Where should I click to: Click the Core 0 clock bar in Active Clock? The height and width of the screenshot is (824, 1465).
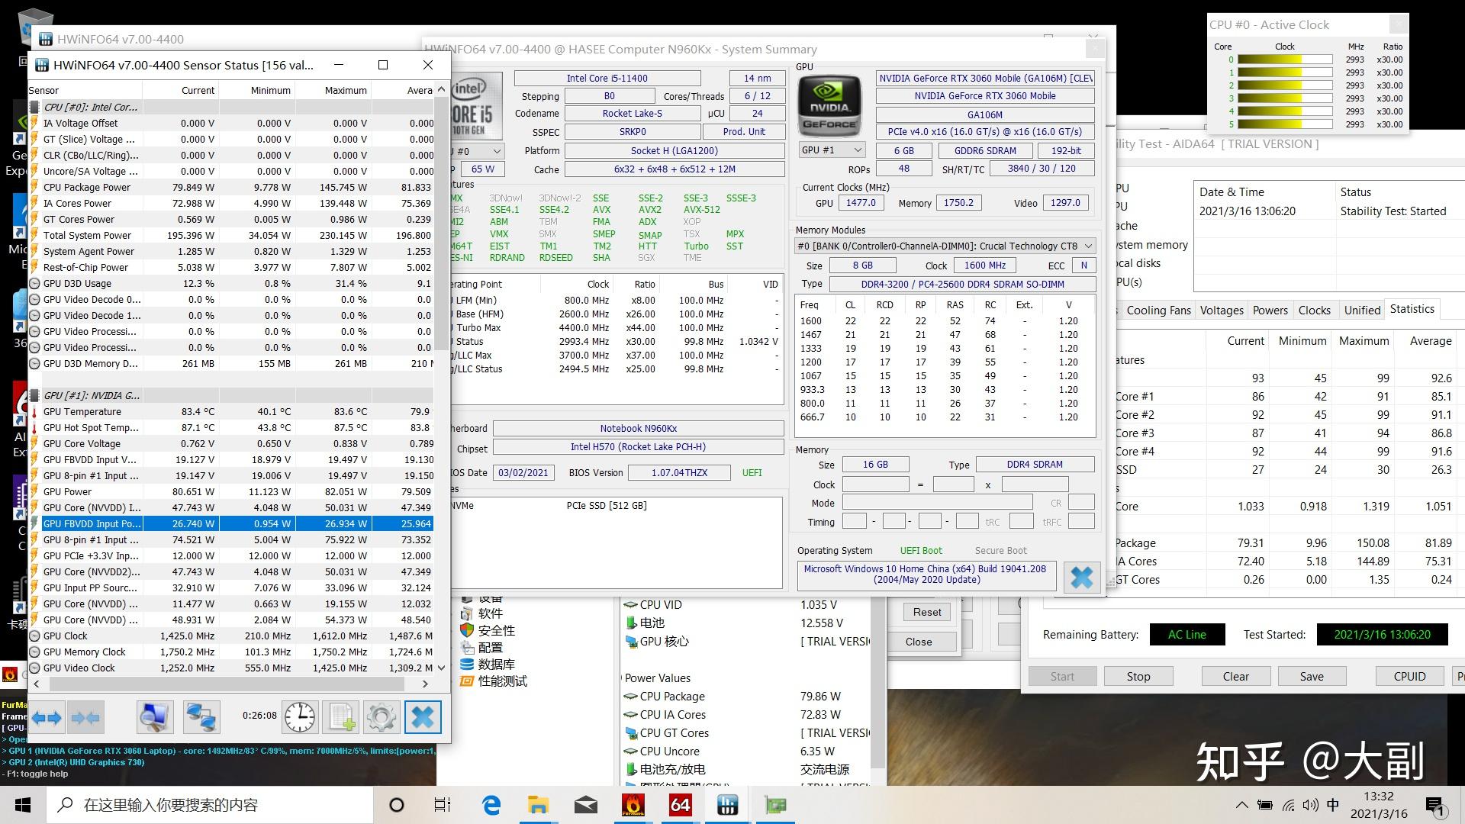click(x=1285, y=60)
